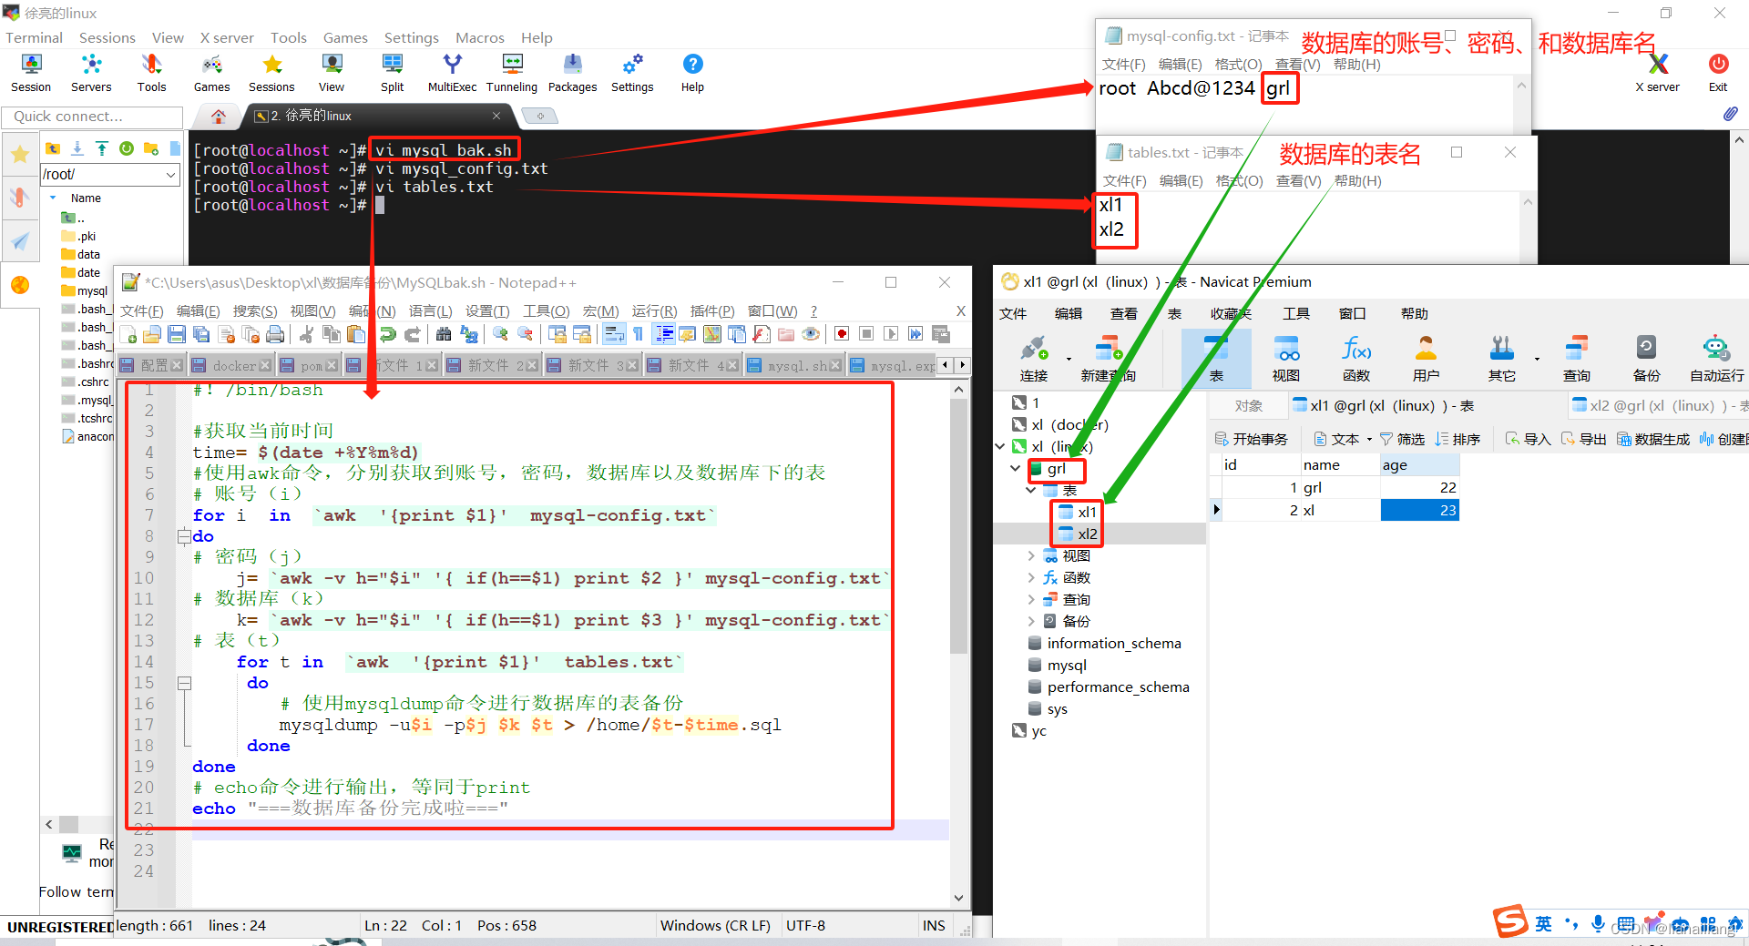
Task: Click the Split terminal icon
Action: [x=392, y=73]
